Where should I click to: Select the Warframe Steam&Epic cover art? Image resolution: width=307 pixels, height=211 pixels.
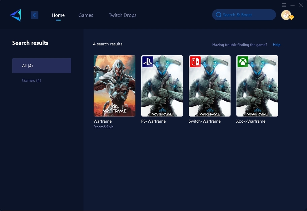(x=115, y=86)
